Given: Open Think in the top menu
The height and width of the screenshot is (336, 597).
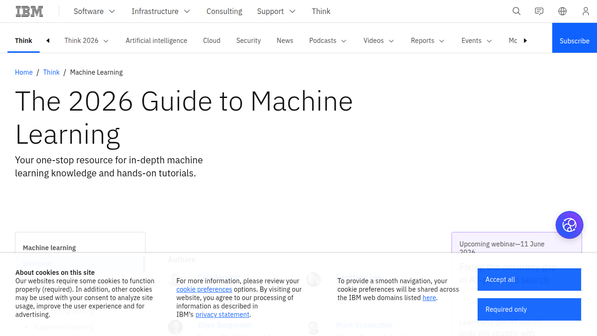Looking at the screenshot, I should coord(321,11).
